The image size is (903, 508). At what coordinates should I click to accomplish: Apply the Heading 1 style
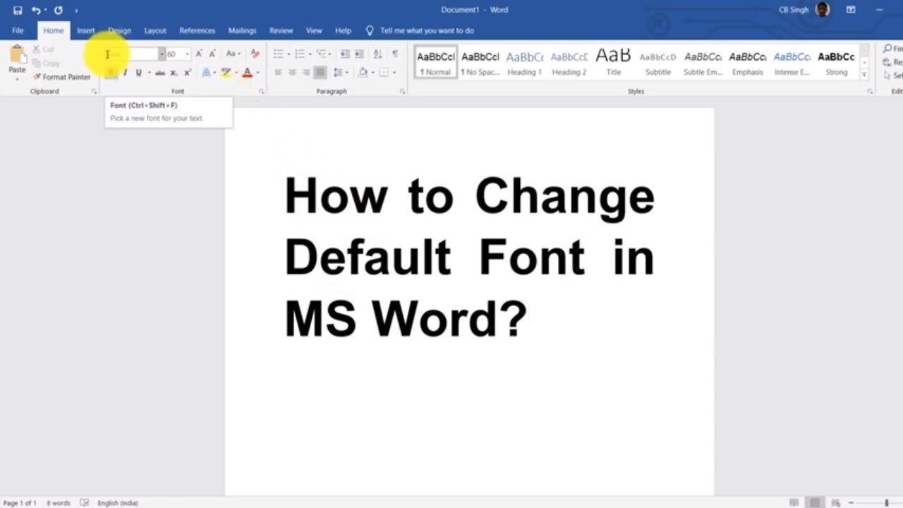coord(524,62)
